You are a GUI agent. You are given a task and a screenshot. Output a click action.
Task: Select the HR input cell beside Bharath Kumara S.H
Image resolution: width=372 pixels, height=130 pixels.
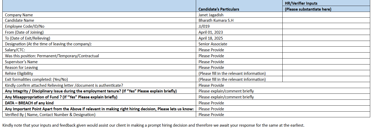326,20
